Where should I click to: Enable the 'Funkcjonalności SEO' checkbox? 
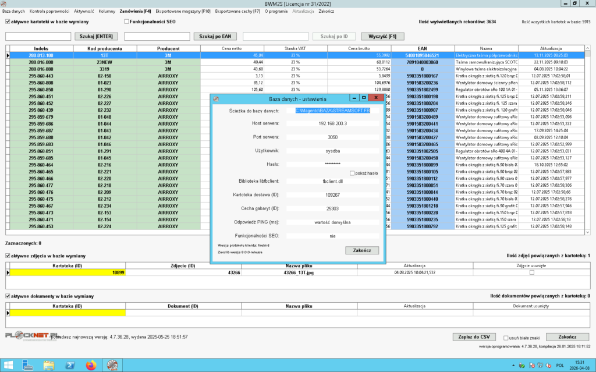point(126,22)
